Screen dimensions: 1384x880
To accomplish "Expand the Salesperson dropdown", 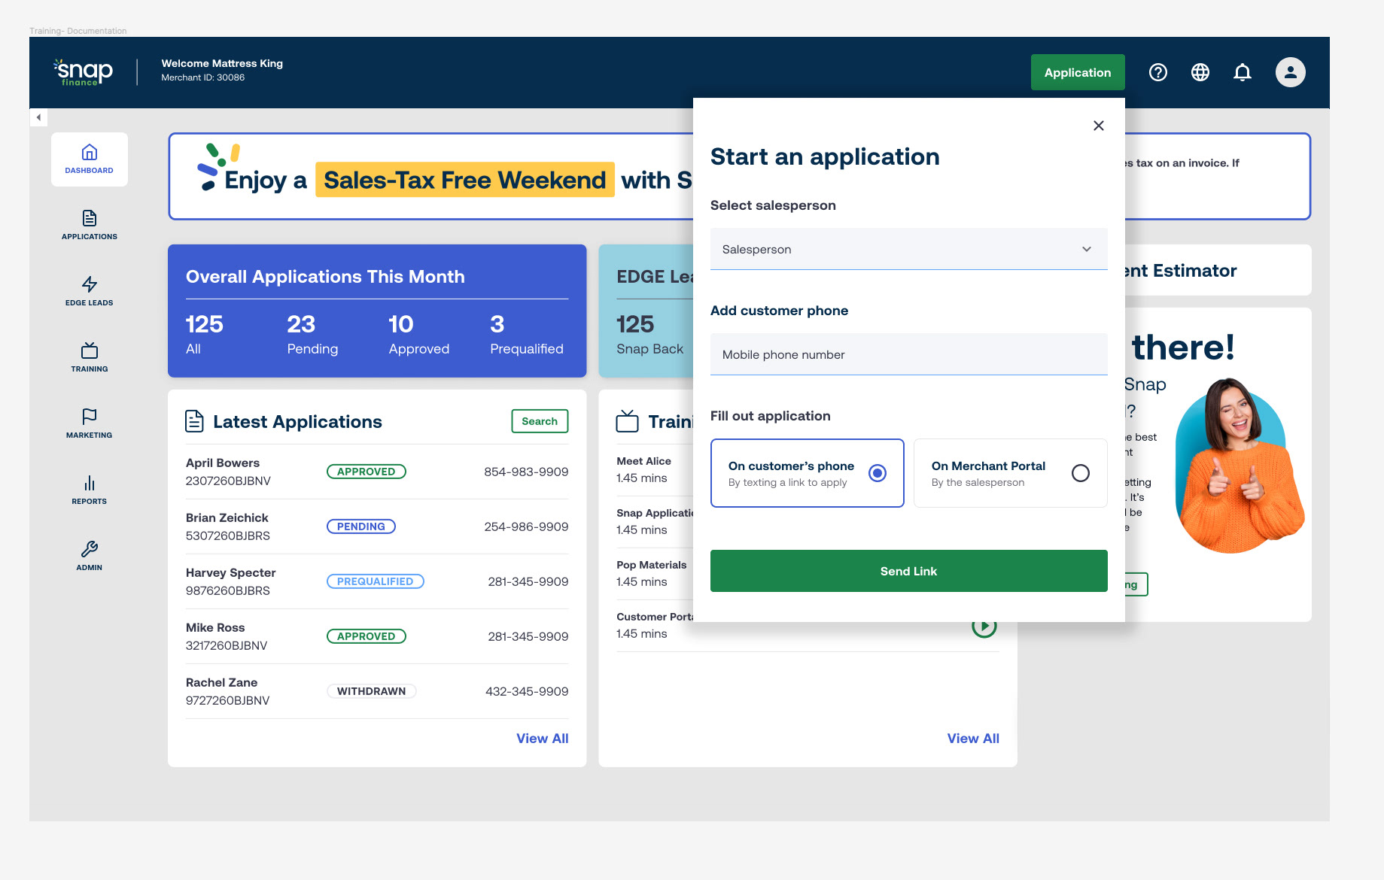I will (x=909, y=249).
